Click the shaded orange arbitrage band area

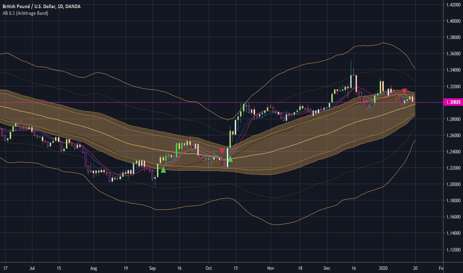[x=298, y=139]
